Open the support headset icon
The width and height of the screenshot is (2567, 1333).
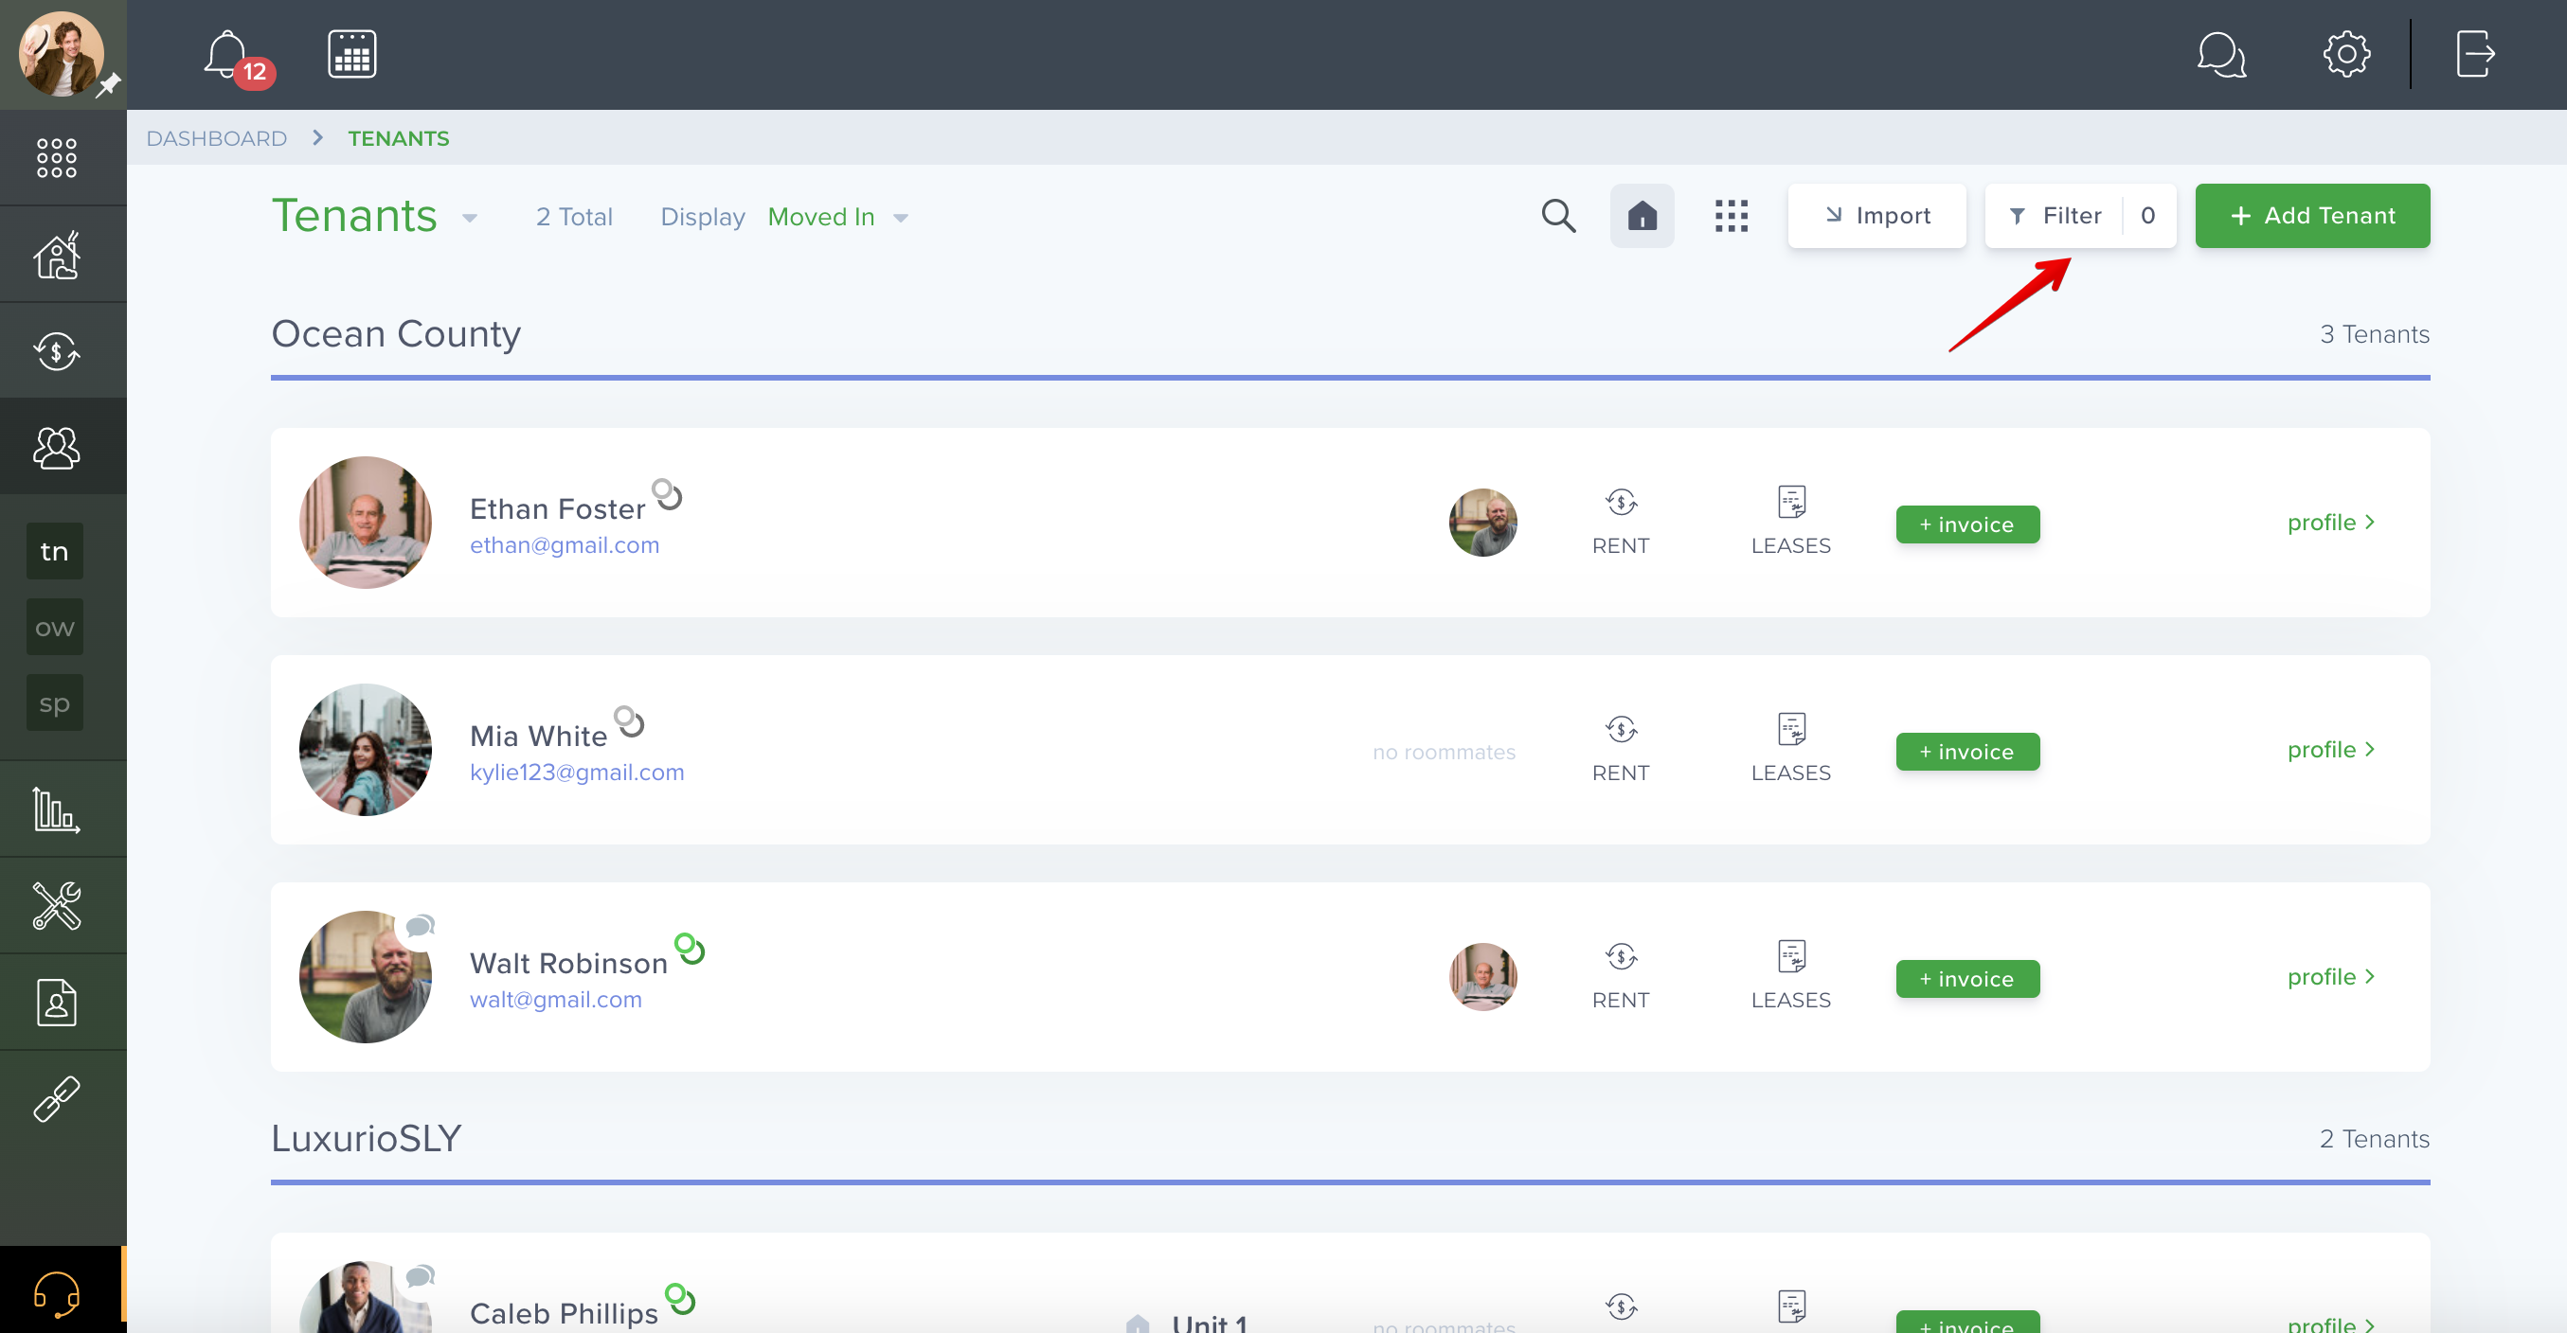pyautogui.click(x=57, y=1294)
